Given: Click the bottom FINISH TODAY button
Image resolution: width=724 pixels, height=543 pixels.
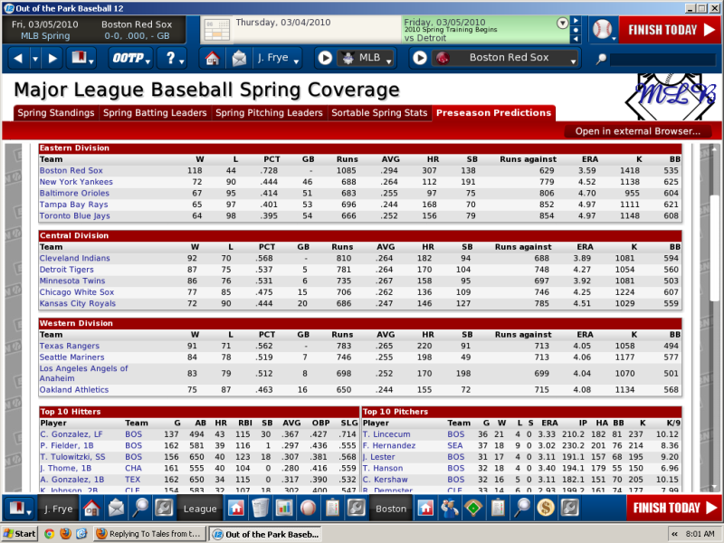Looking at the screenshot, I should (673, 509).
